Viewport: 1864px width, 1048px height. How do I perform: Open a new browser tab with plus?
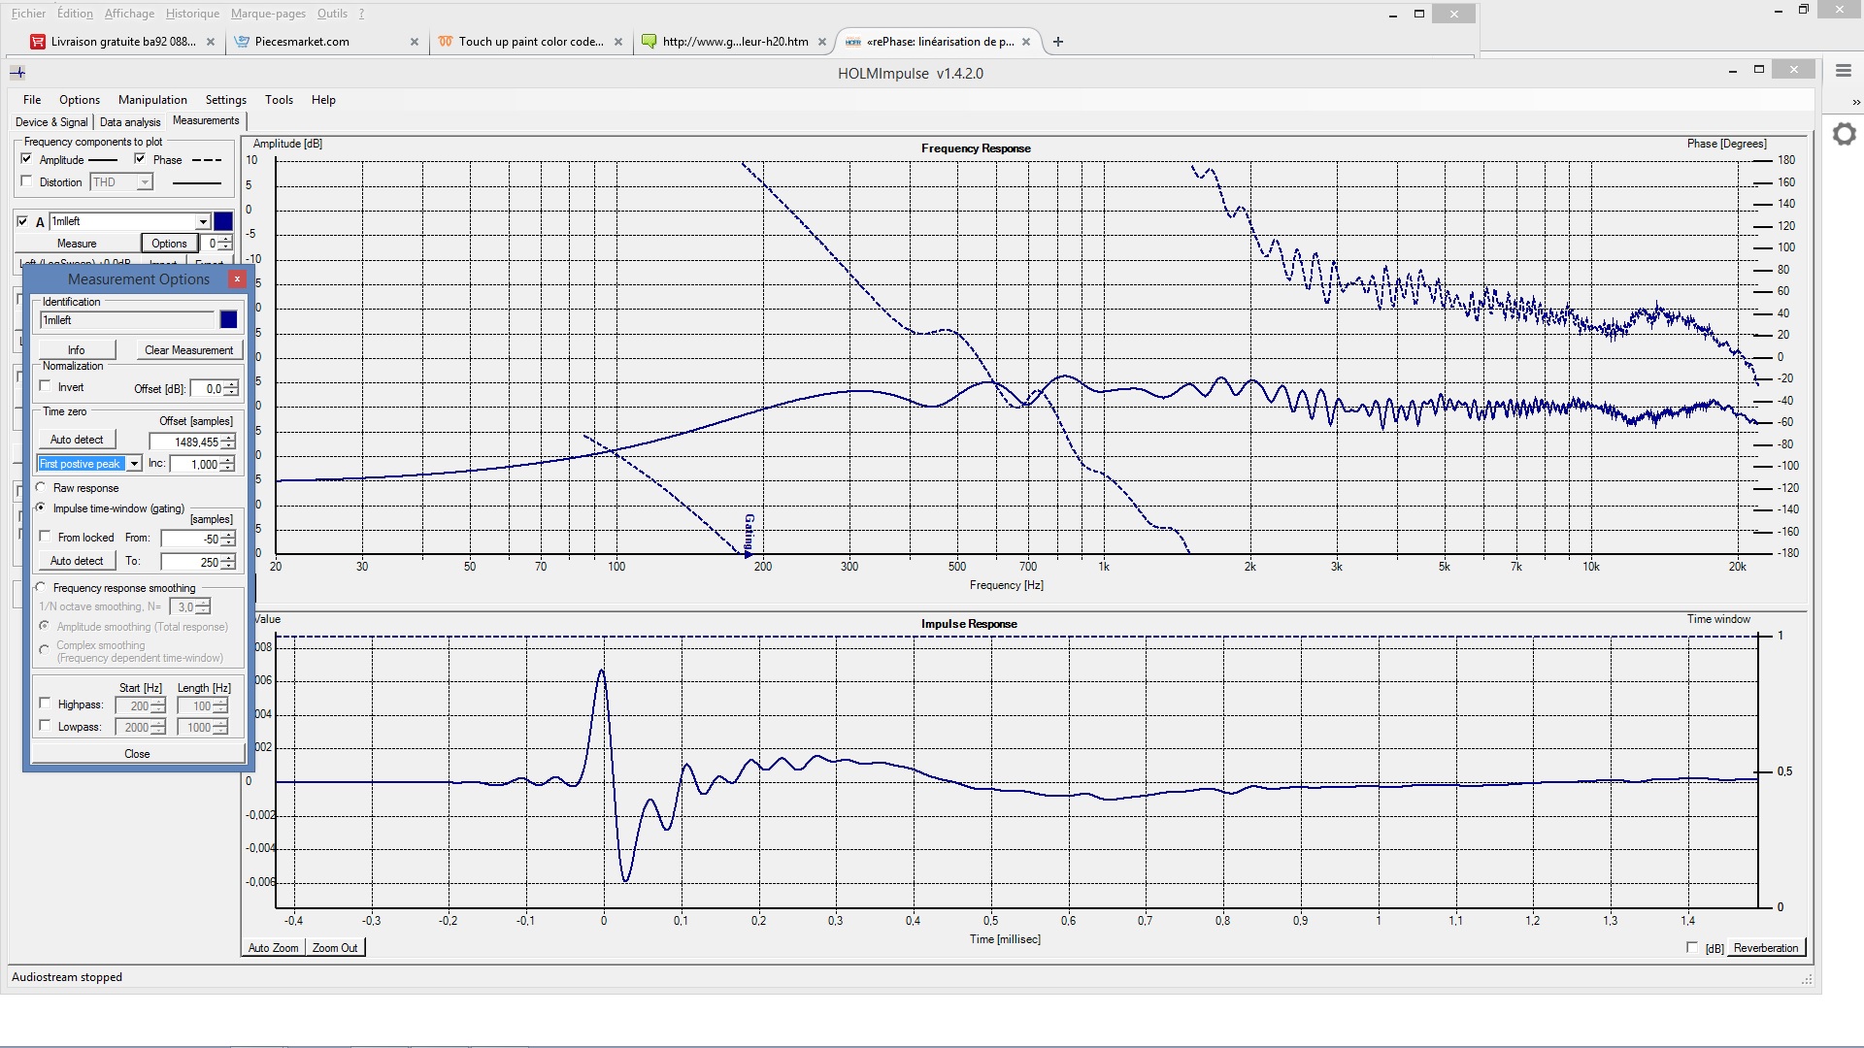[1058, 42]
